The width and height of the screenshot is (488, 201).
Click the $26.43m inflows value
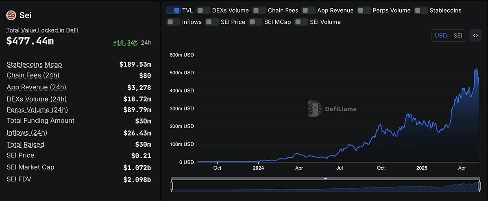coord(137,133)
